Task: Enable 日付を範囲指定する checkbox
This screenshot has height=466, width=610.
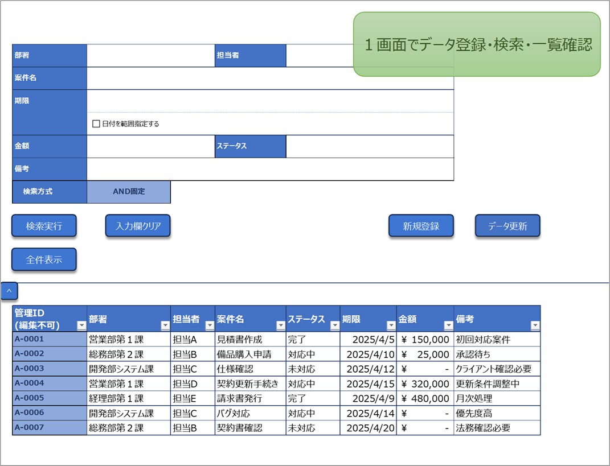Action: (96, 124)
